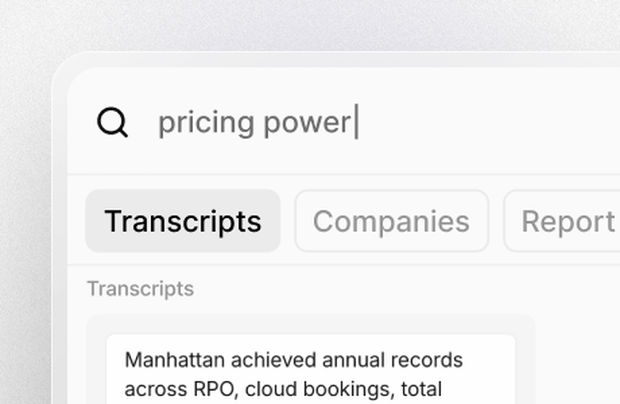Screen dimensions: 620x404
Task: Click the gray Transcripts section heading
Action: pyautogui.click(x=140, y=289)
